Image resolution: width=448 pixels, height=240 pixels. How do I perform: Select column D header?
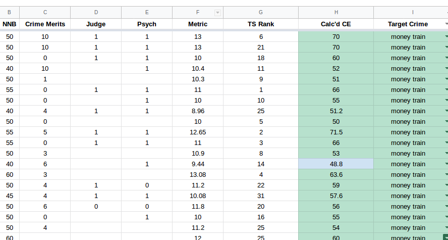coord(96,12)
